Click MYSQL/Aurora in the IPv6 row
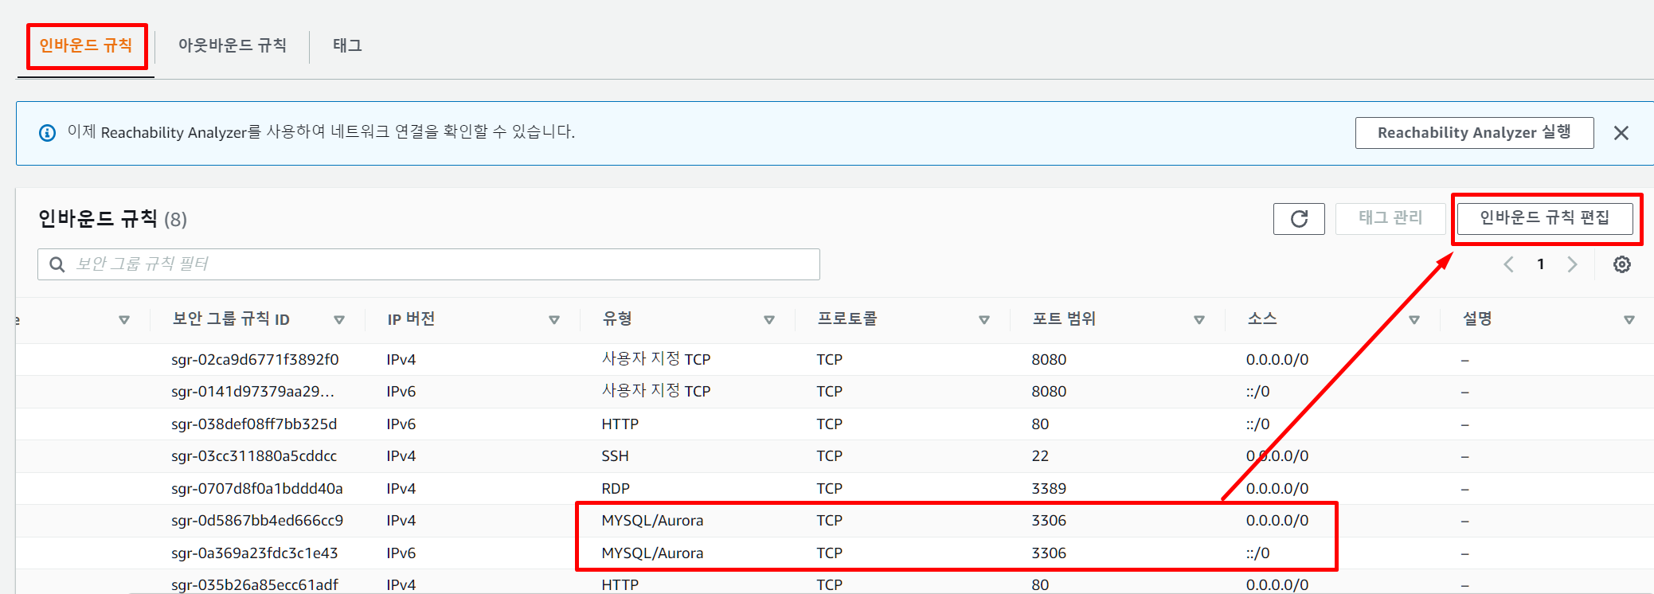Screen dimensions: 1654x594 pos(652,553)
